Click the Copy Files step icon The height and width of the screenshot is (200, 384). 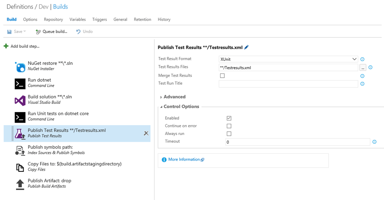click(x=20, y=168)
